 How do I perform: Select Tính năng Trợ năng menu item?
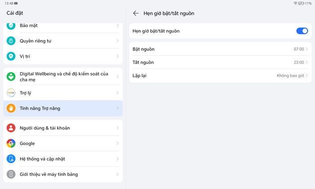click(63, 108)
